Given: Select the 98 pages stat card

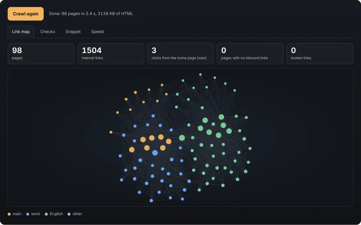Looking at the screenshot, I should 41,54.
